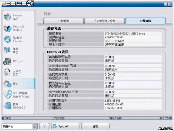Screen dimensions: 174x131
Task: Click the Sync All button label
Action: 63,126
